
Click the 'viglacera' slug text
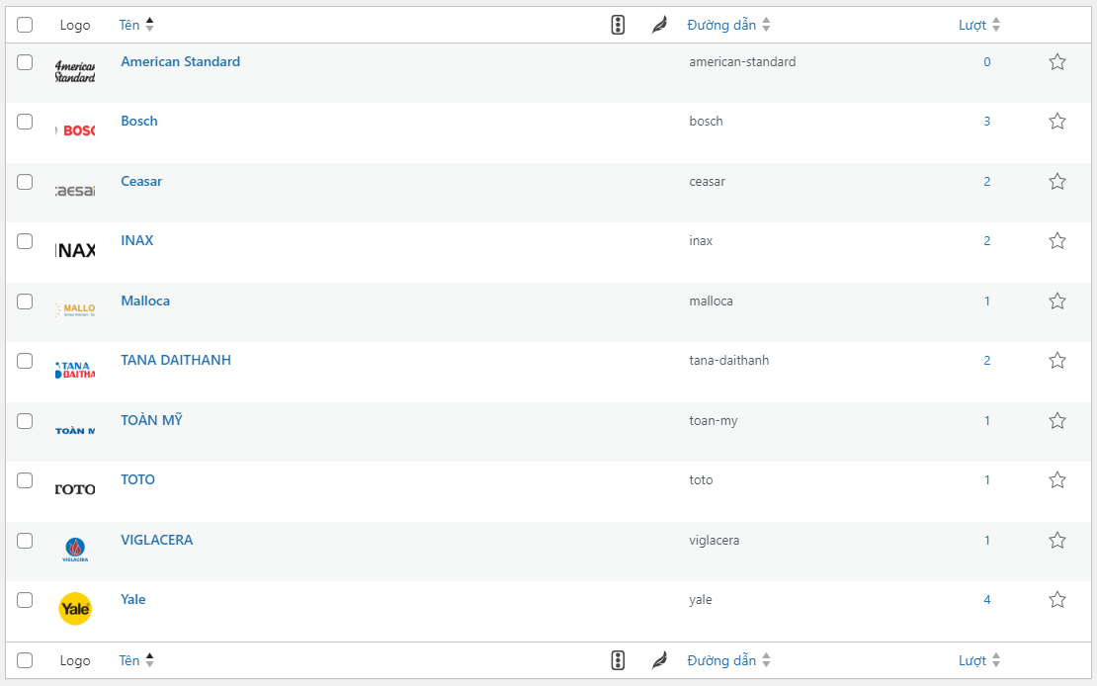click(x=715, y=541)
